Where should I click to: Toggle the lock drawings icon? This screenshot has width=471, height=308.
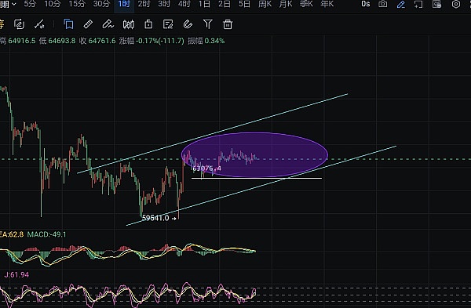pos(148,24)
